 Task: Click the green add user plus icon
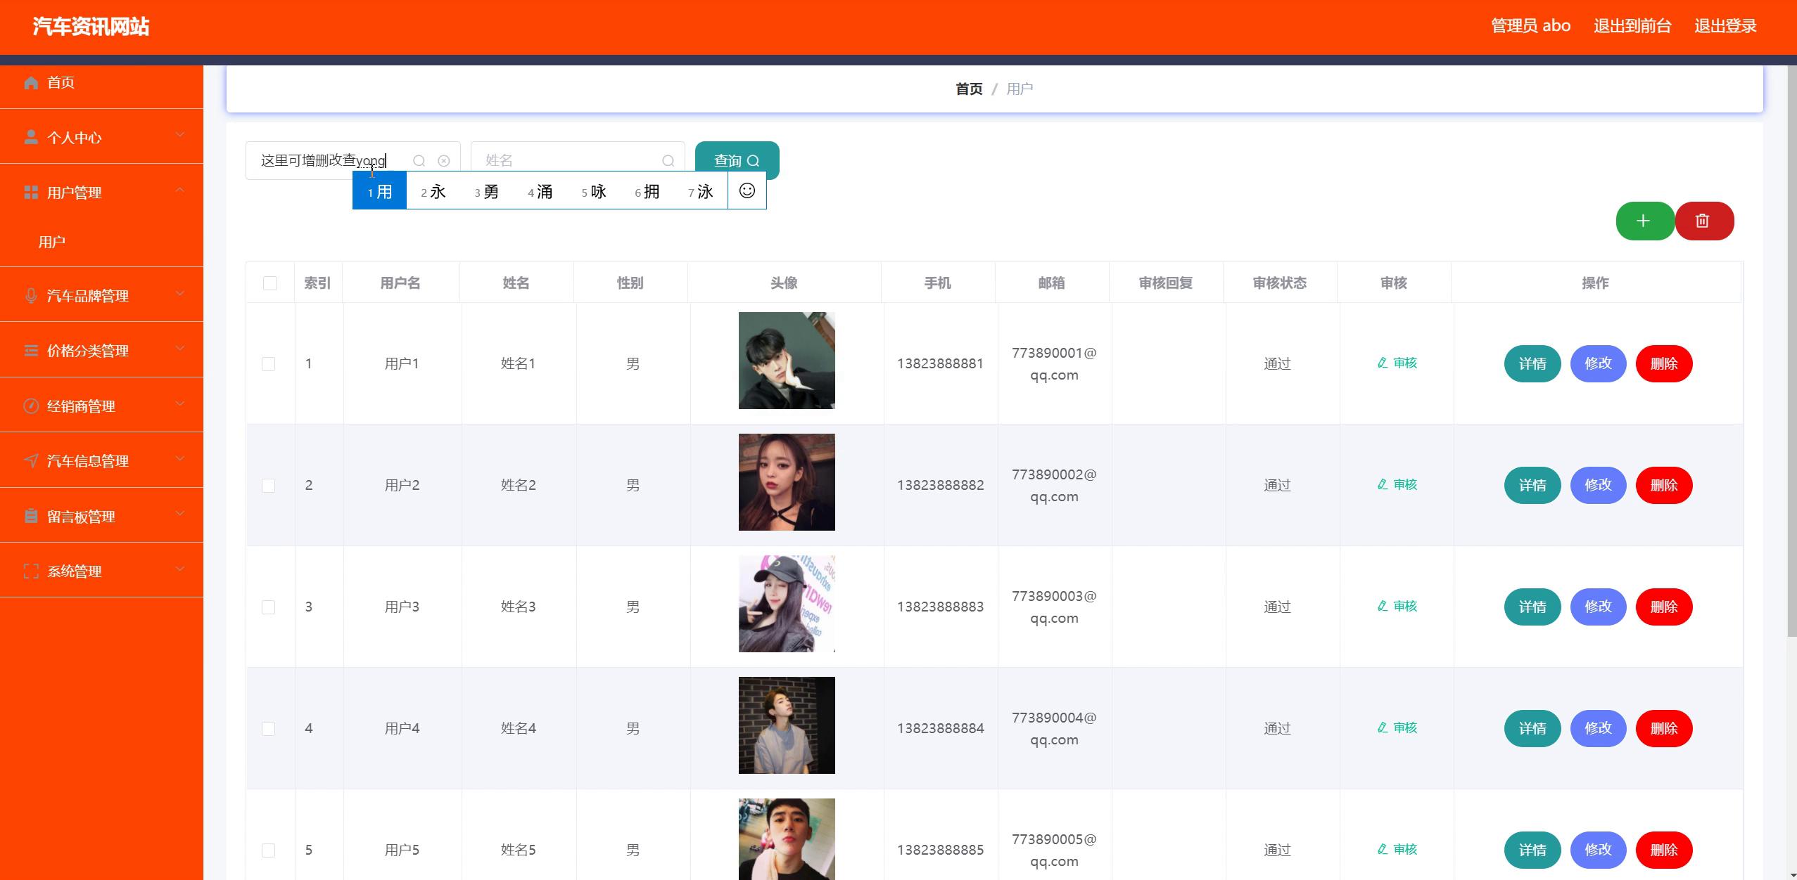tap(1644, 221)
